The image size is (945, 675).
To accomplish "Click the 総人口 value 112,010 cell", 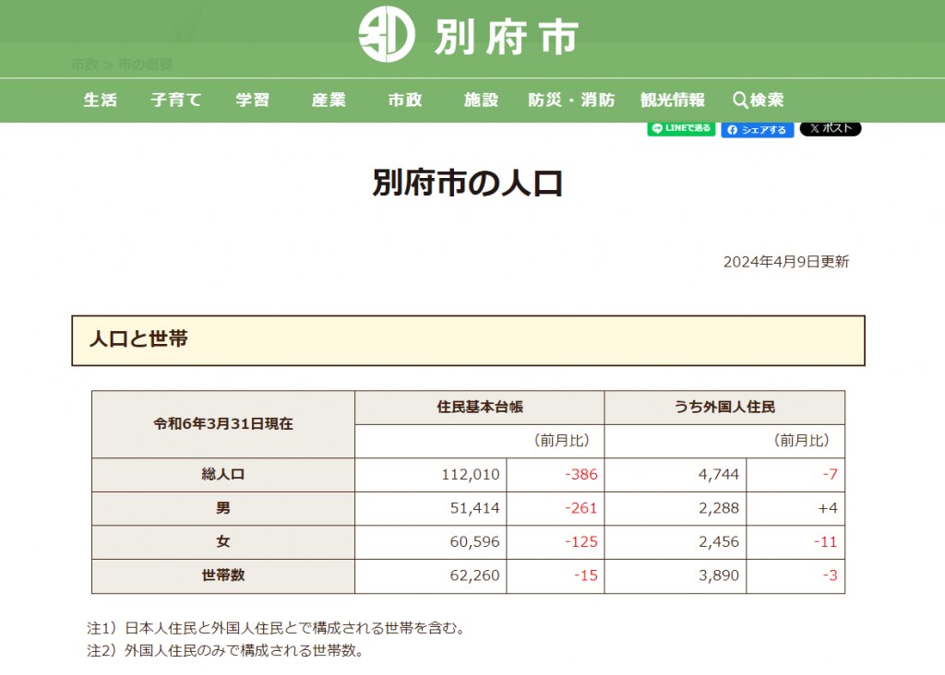I will [471, 475].
